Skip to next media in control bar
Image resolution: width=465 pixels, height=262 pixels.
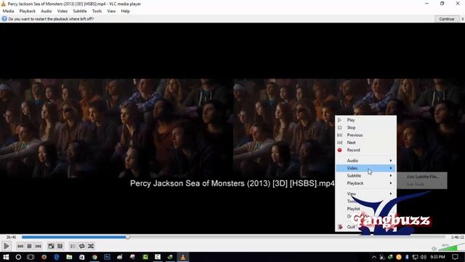coord(39,246)
